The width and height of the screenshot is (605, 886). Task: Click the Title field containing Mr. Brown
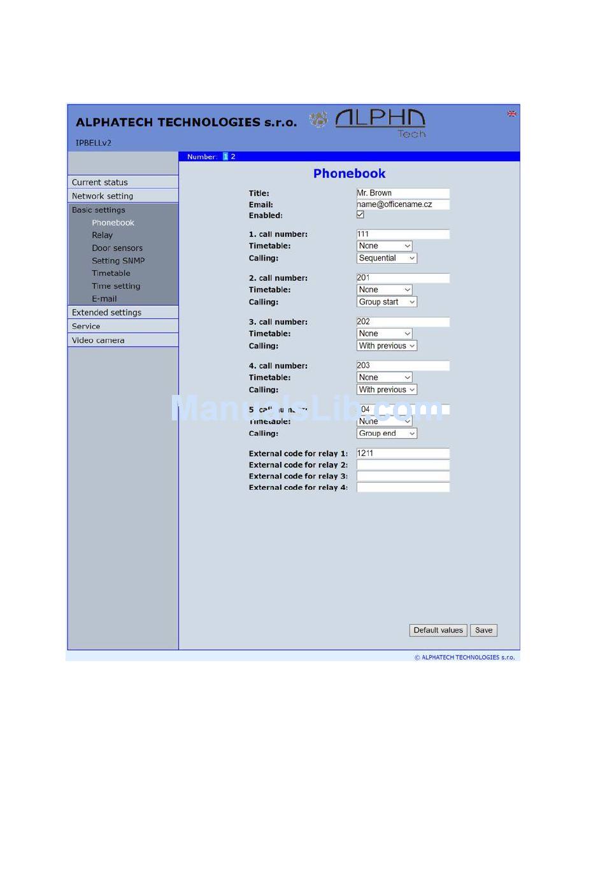(x=403, y=193)
